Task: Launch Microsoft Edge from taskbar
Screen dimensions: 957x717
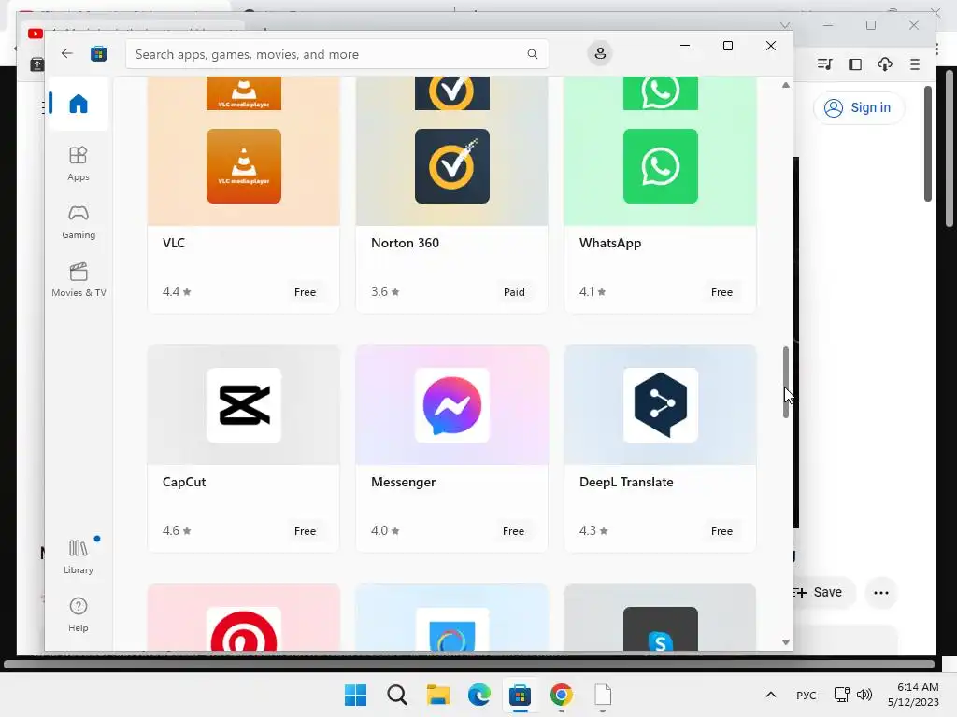Action: 479,695
